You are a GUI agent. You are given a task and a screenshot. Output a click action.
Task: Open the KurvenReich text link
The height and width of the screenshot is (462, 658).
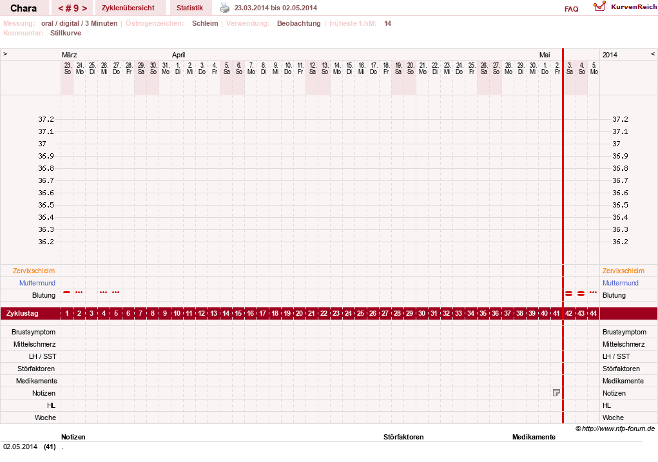[x=634, y=6]
